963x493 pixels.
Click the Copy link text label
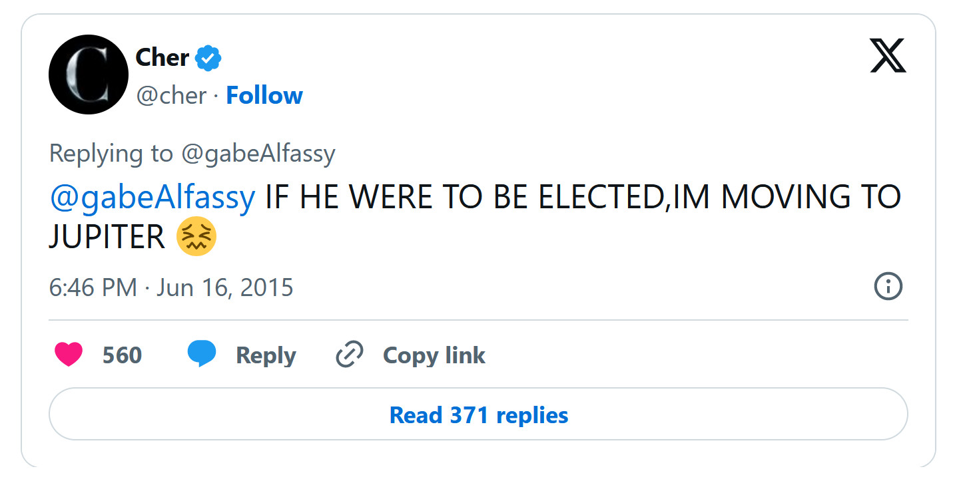click(434, 355)
